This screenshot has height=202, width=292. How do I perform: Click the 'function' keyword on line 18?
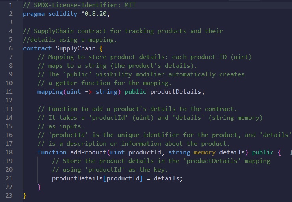(x=52, y=152)
